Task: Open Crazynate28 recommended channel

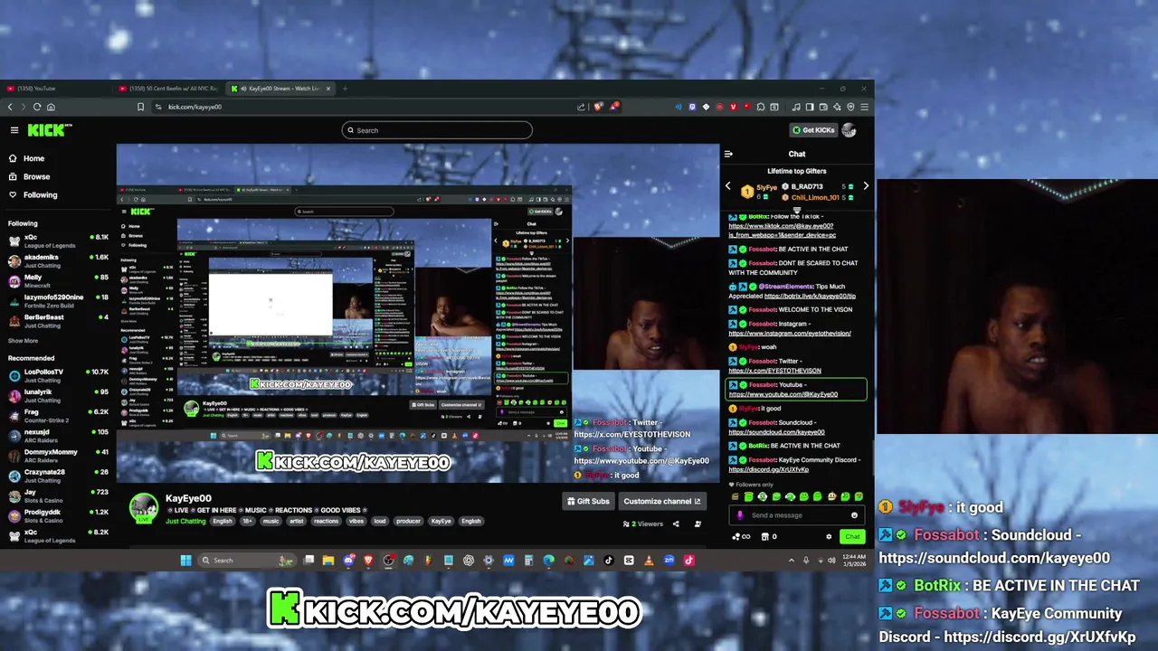Action: 56,476
